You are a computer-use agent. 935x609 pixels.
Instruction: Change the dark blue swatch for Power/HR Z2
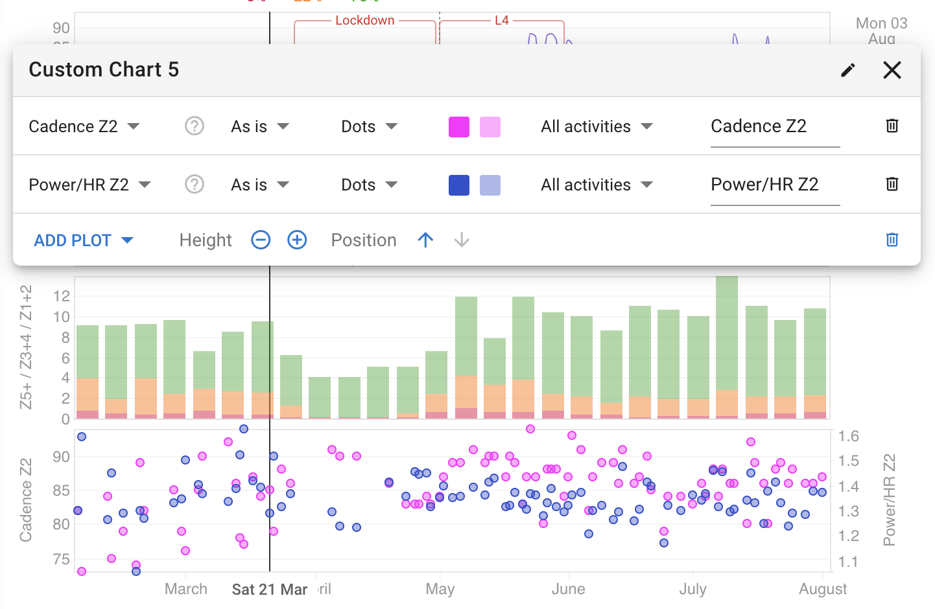point(458,184)
